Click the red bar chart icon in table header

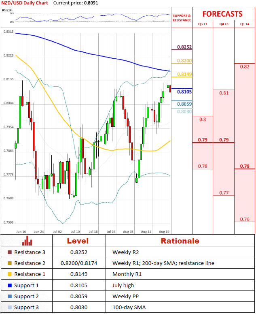coord(27,241)
